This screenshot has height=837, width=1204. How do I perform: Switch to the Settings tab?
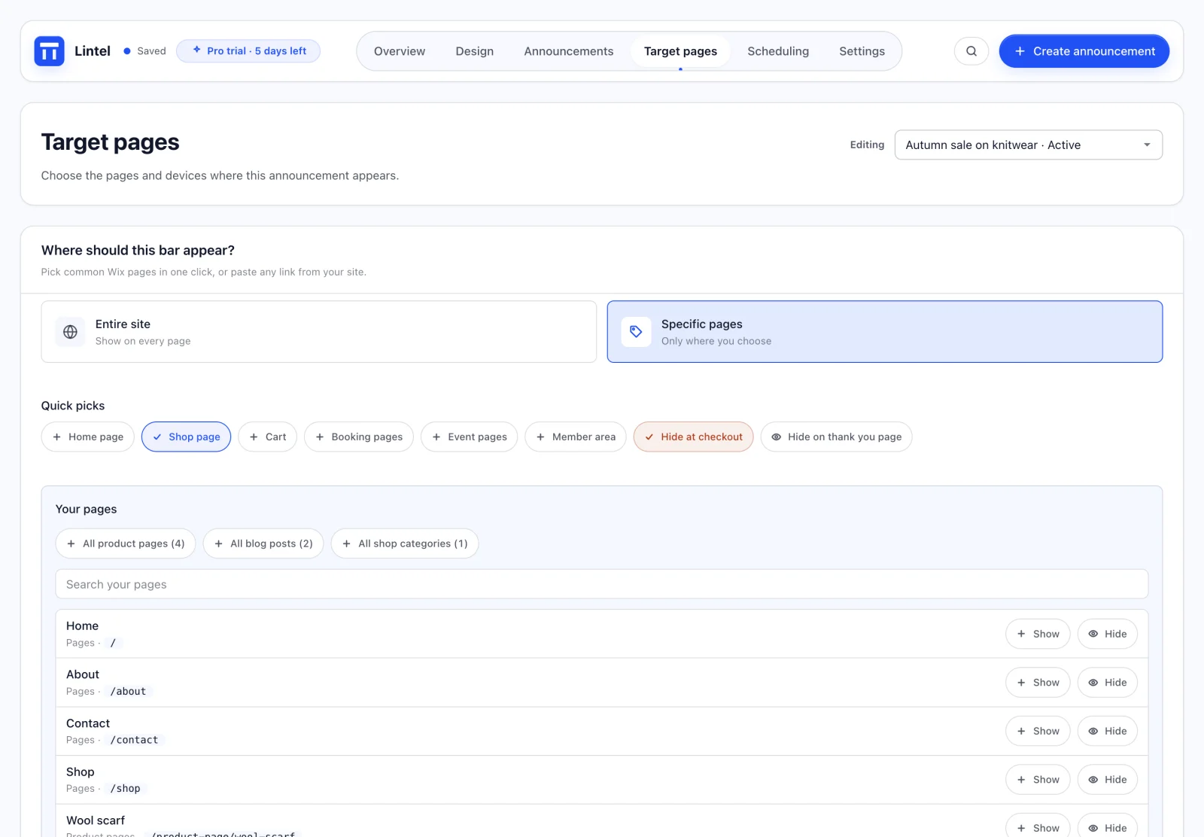click(x=862, y=51)
